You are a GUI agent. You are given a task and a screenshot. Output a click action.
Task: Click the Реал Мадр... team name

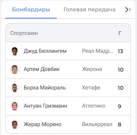(98, 51)
